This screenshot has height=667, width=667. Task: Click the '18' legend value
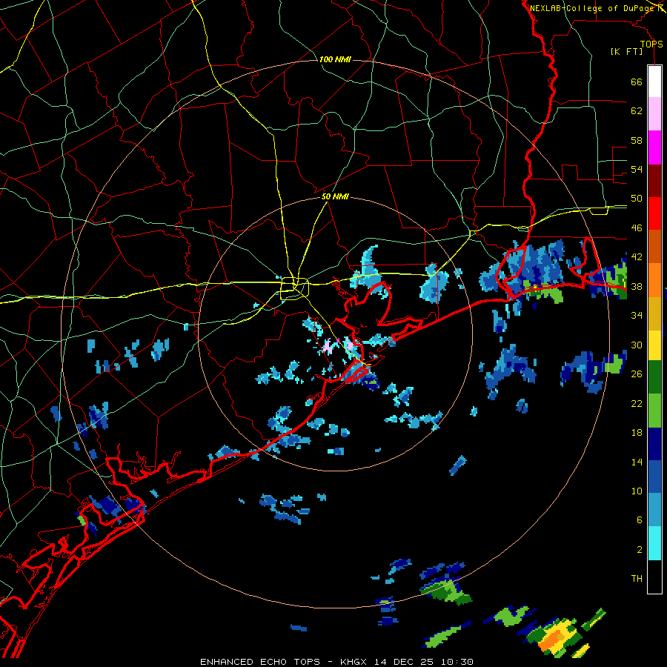[637, 432]
